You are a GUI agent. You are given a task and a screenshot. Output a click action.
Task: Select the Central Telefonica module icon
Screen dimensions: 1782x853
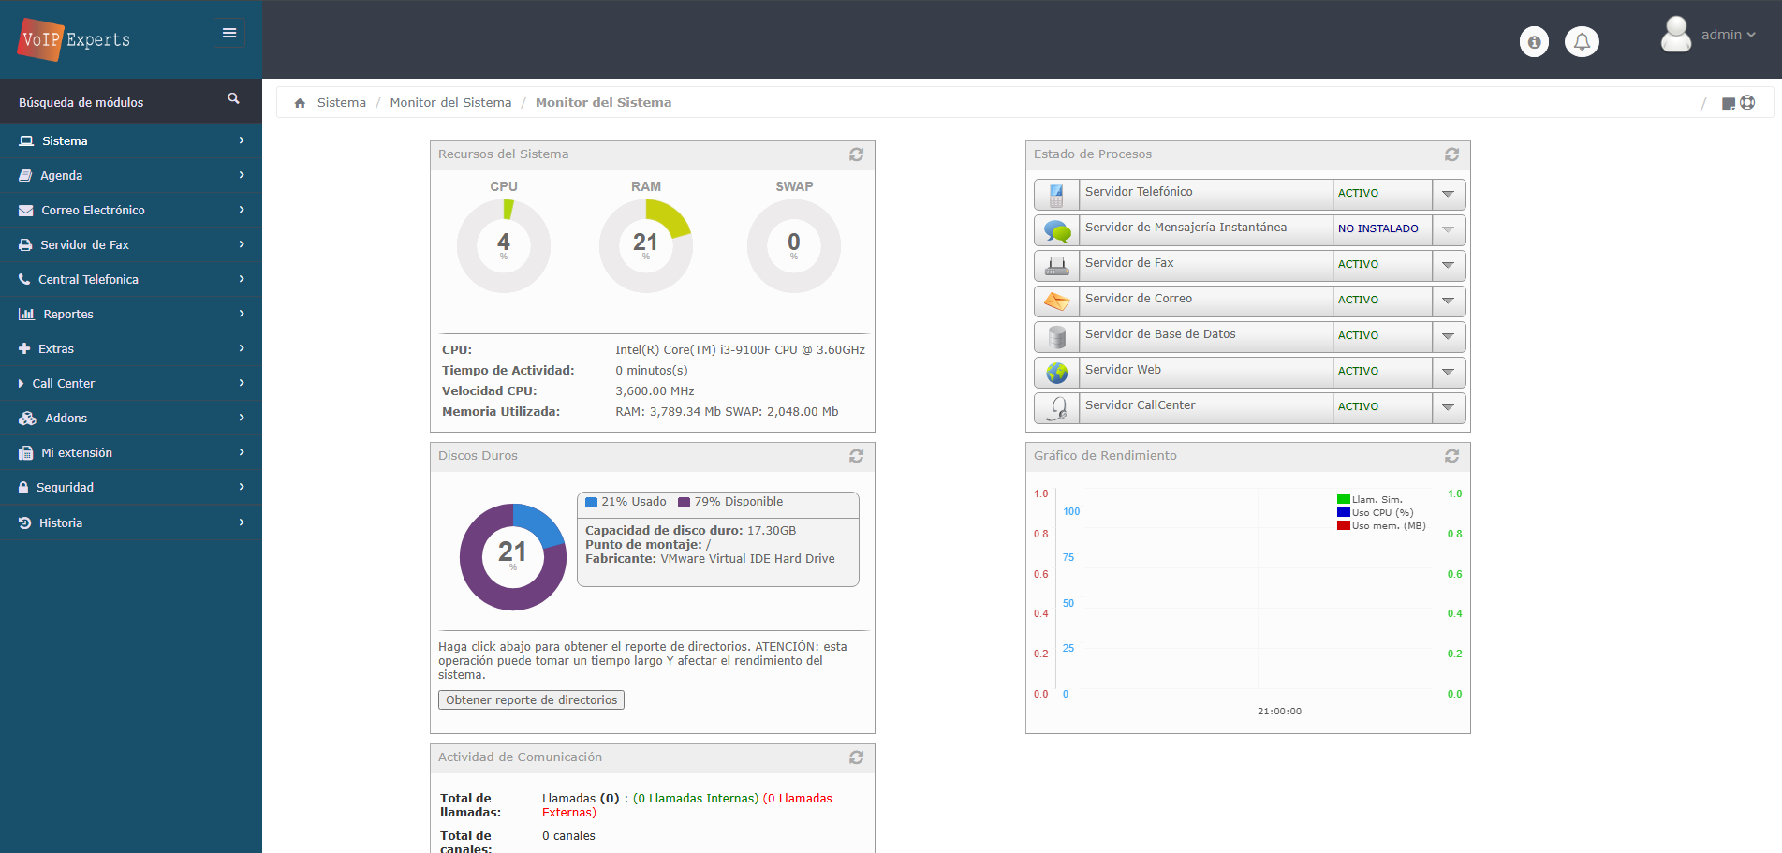pos(24,279)
